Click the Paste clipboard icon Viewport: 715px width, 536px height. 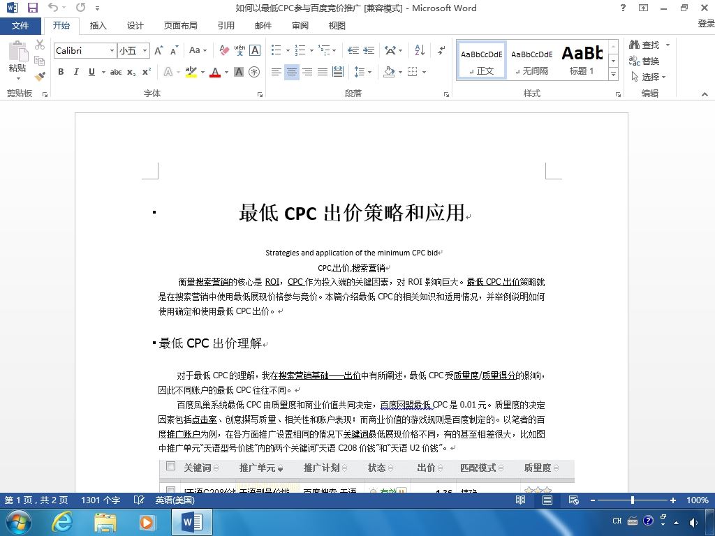(18, 51)
